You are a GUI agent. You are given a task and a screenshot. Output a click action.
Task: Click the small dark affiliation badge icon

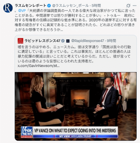pyautogui.click(x=68, y=41)
